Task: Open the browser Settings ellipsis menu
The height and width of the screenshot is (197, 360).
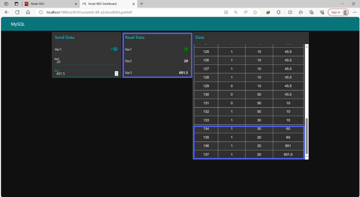Action: (x=354, y=12)
